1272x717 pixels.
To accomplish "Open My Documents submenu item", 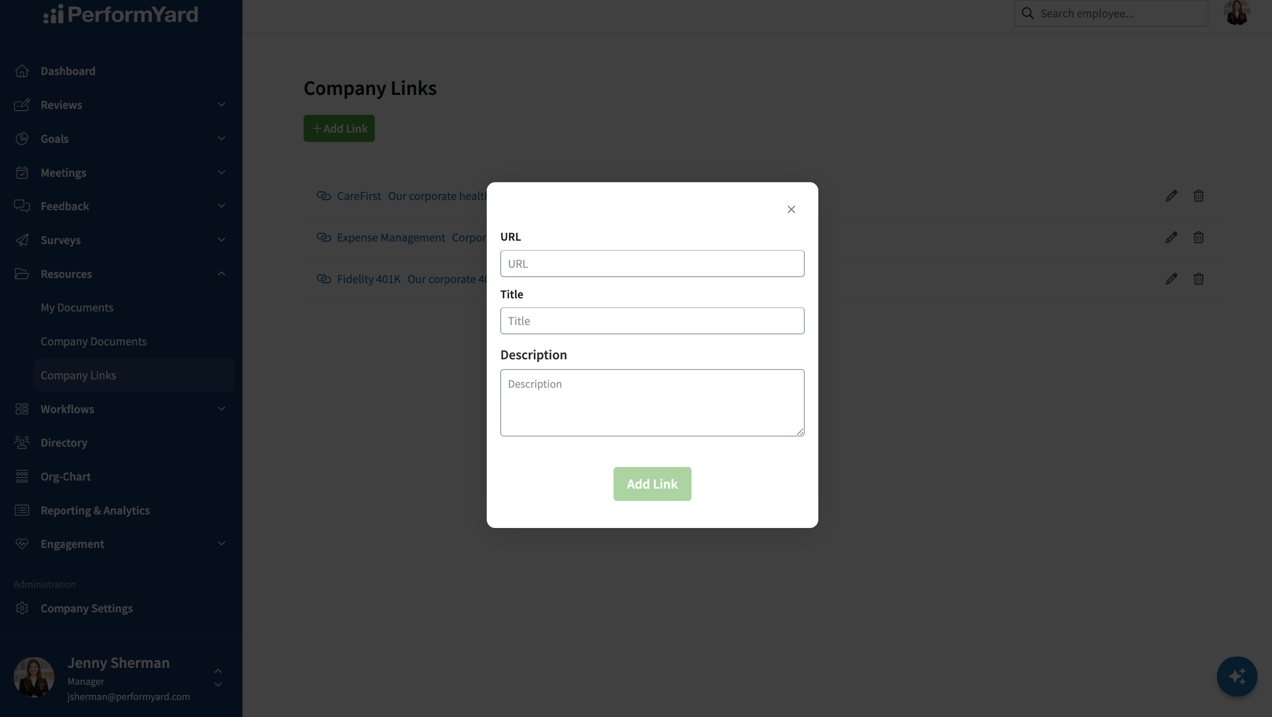I will pyautogui.click(x=77, y=307).
